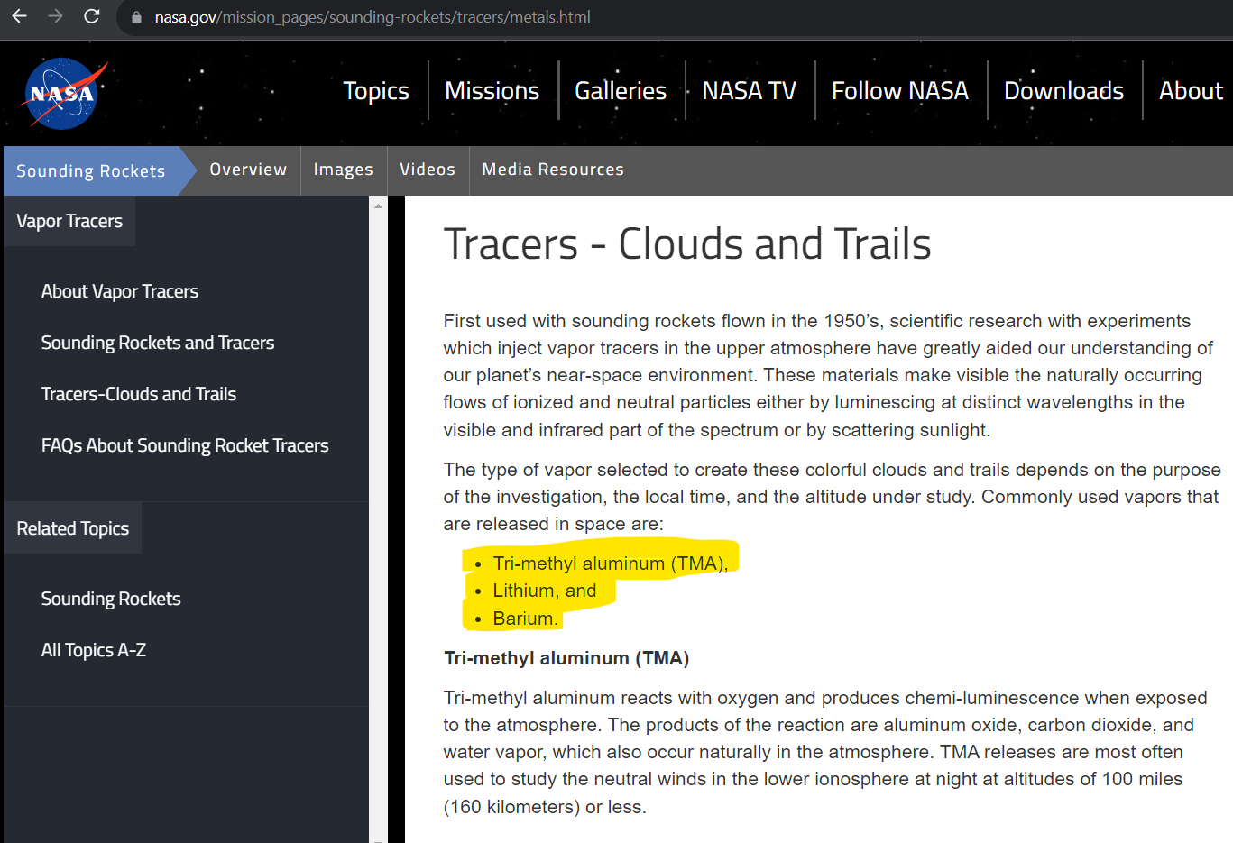Click the paragraph beginning 'First used with sounding rockets'
The height and width of the screenshot is (843, 1233).
829,375
